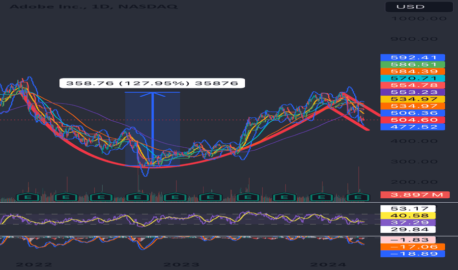Click the 3.897 M volume label
This screenshot has width=458, height=270.
(x=415, y=195)
